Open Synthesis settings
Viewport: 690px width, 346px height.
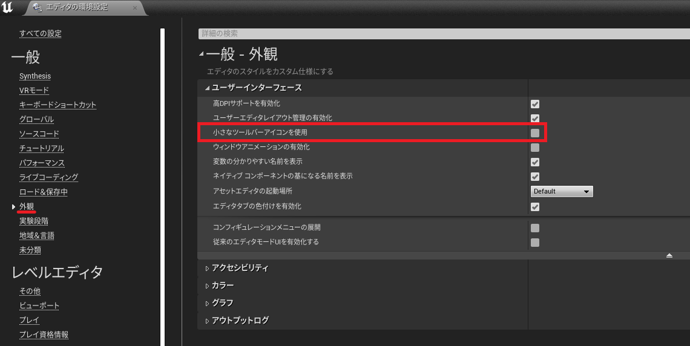(x=35, y=76)
